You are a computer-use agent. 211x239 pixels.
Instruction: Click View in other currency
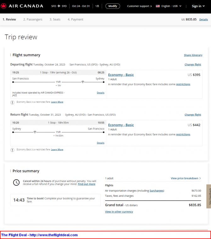[119, 212]
